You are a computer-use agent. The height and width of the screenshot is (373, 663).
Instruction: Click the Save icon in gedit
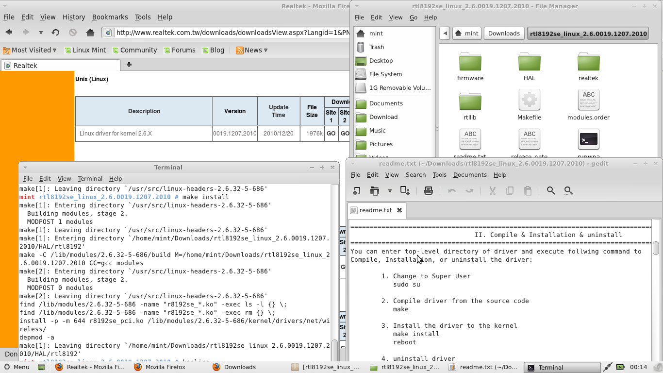[x=405, y=190]
